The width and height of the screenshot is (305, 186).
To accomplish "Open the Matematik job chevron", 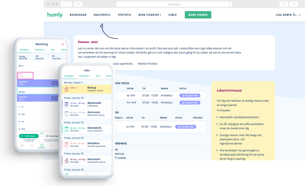I will click(109, 105).
